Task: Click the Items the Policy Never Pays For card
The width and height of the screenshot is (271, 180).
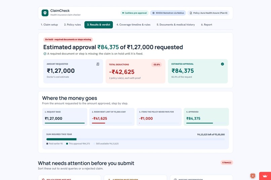Action: pyautogui.click(x=159, y=117)
